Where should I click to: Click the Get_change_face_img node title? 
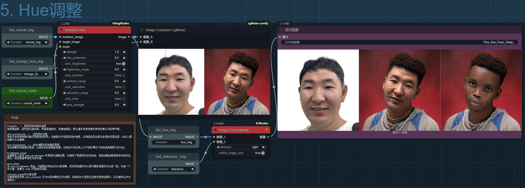(x=26, y=61)
